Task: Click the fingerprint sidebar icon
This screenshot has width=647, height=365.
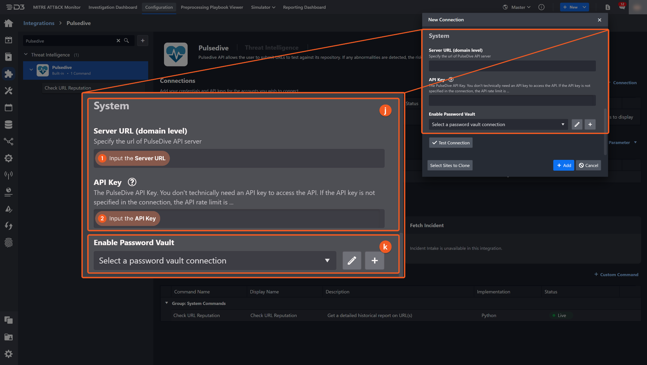Action: click(9, 243)
